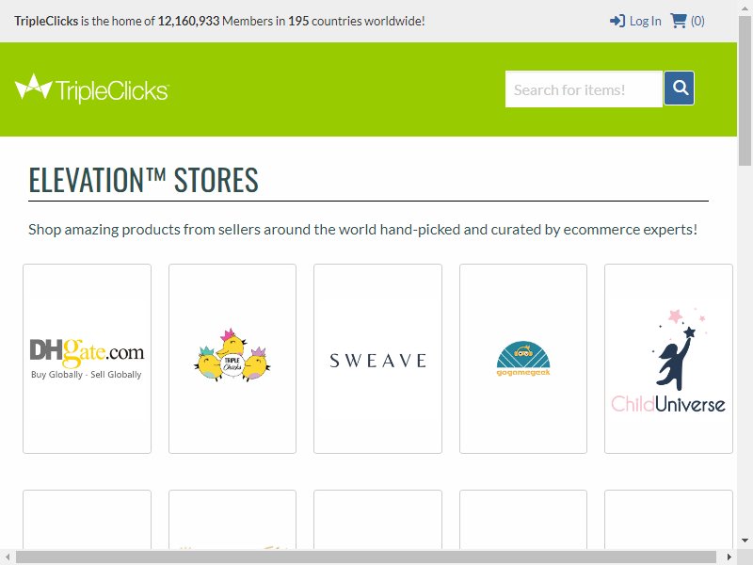The width and height of the screenshot is (753, 565).
Task: Click the scroll left arrow
Action: pyautogui.click(x=8, y=557)
